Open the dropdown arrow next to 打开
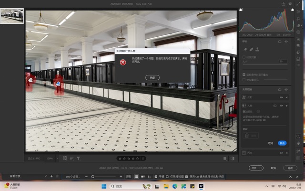Viewport: 305px width, 191px height. coord(261,168)
